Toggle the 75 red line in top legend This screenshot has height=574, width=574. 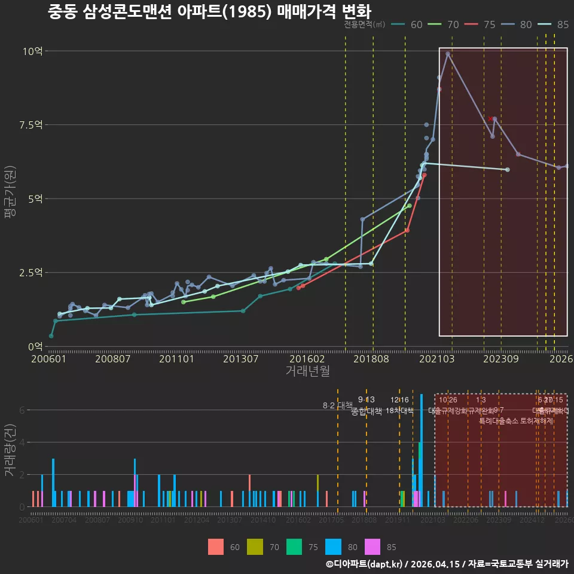coord(480,25)
